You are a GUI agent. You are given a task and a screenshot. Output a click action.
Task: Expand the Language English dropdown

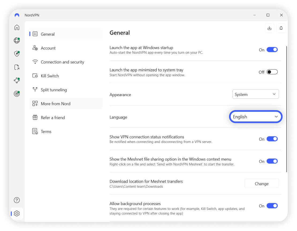pos(256,117)
